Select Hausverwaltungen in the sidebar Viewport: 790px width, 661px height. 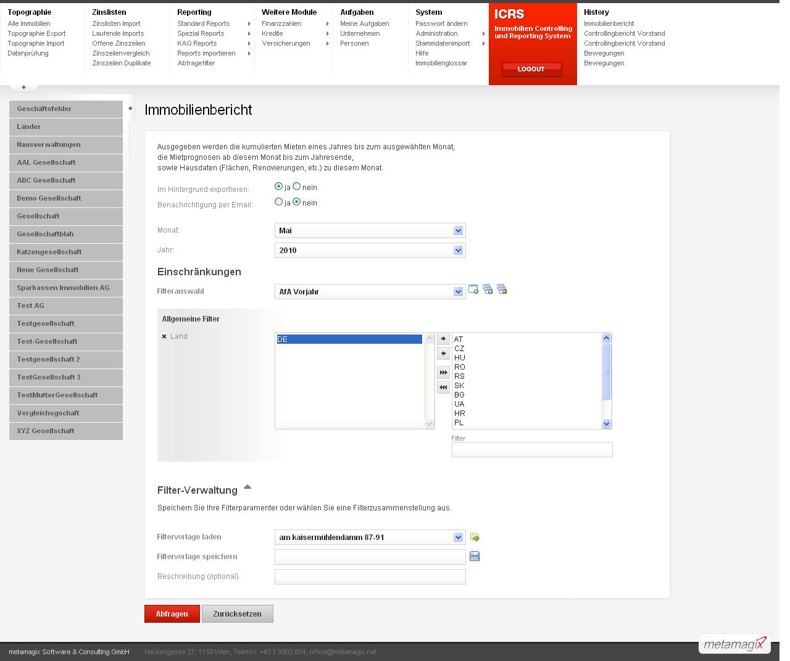point(66,144)
